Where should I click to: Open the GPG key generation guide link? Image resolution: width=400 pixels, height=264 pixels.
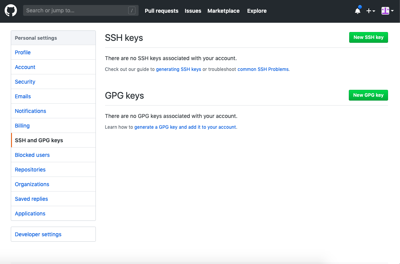point(186,127)
